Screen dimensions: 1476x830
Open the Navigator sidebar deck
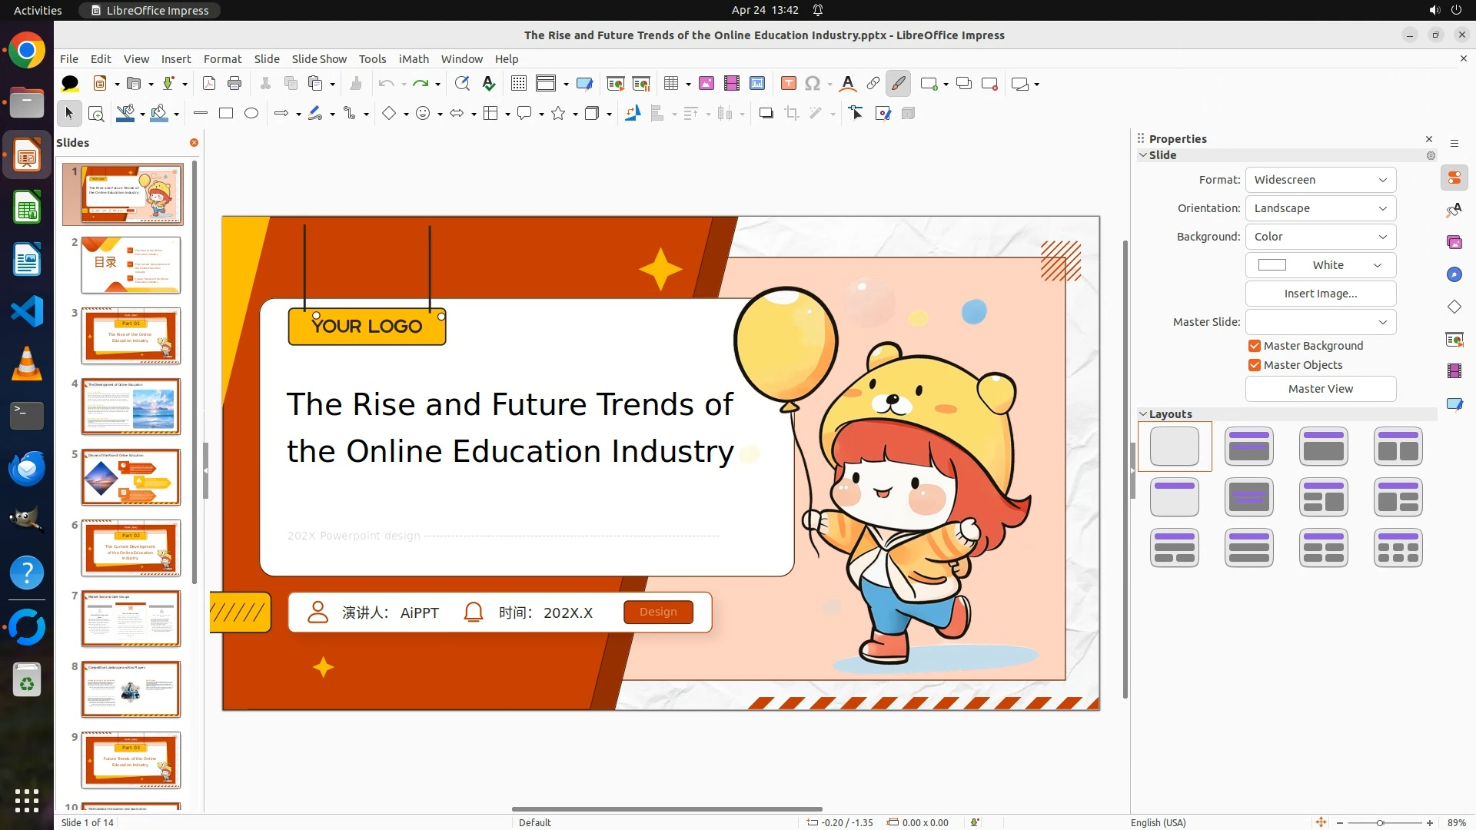tap(1454, 274)
